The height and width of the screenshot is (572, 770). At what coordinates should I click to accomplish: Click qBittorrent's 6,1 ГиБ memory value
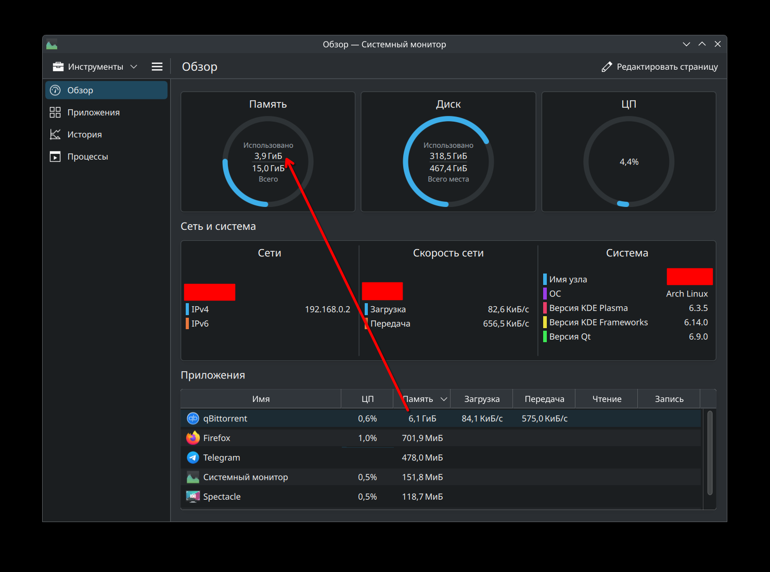pos(422,419)
